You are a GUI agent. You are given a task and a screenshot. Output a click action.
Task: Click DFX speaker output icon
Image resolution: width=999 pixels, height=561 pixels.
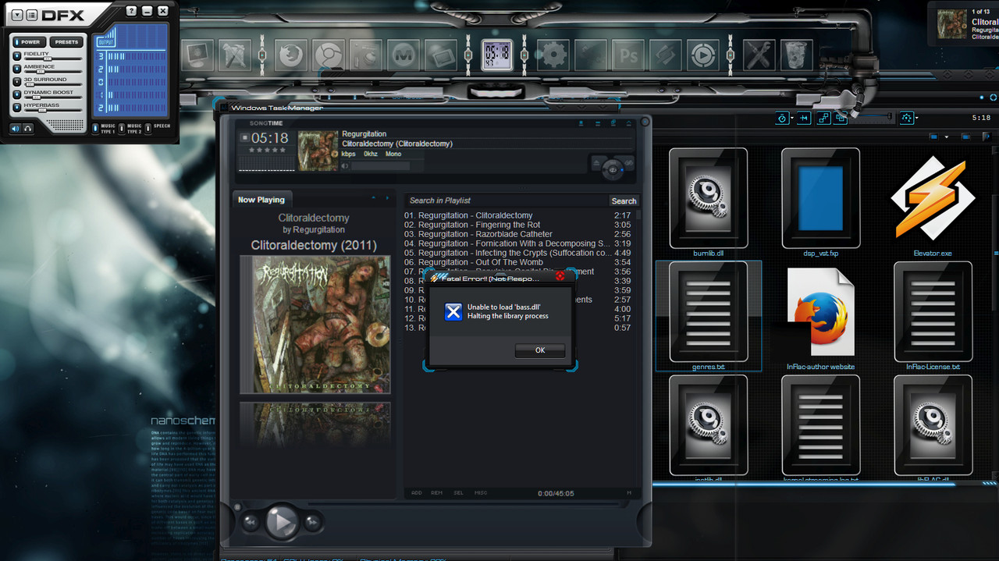[x=16, y=129]
